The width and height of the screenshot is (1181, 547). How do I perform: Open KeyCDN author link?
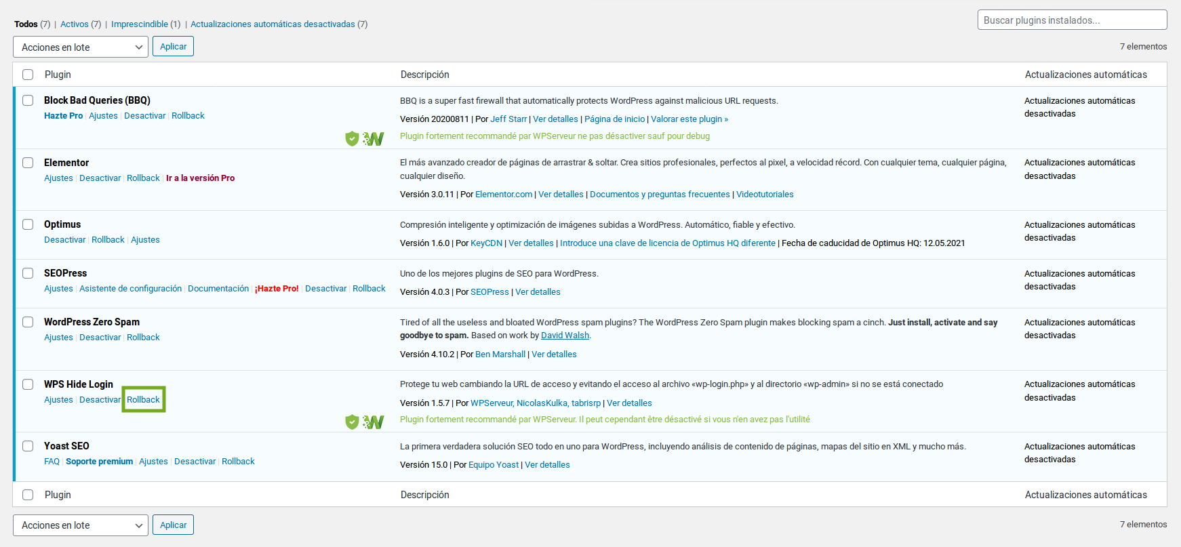tap(487, 243)
